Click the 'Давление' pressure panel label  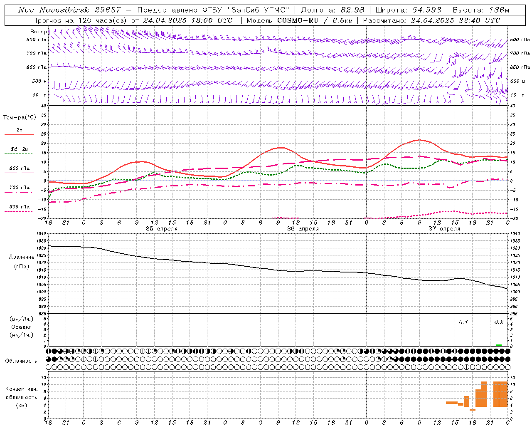coord(22,257)
